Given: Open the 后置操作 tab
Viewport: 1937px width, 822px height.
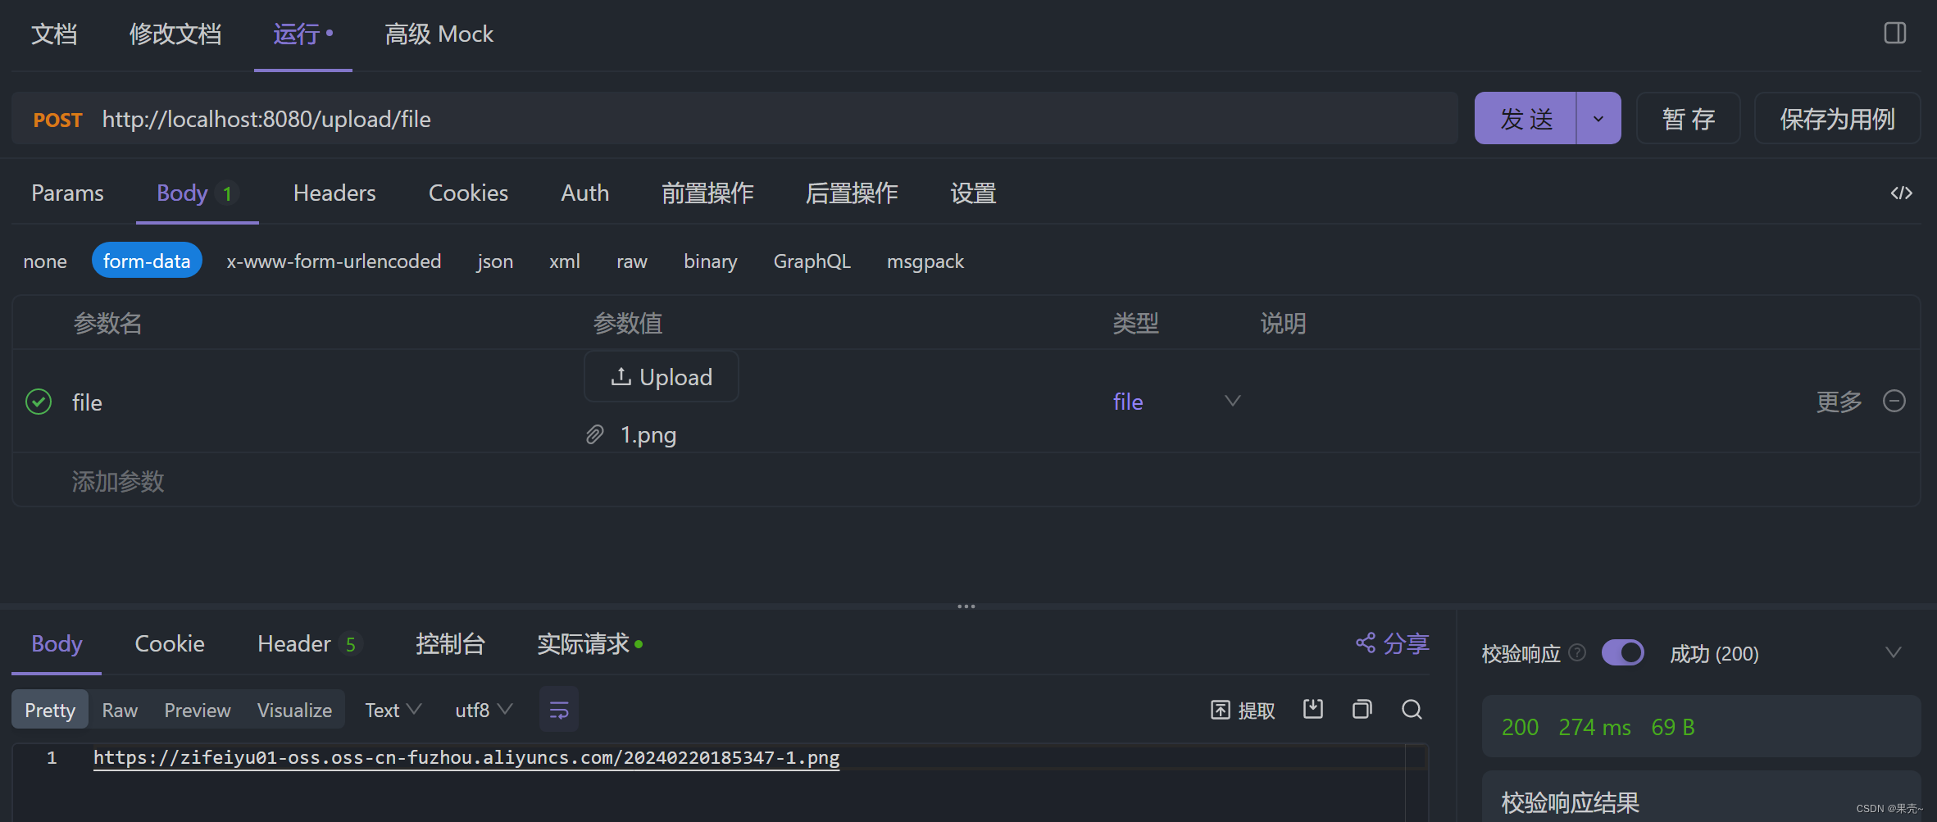Looking at the screenshot, I should tap(852, 193).
